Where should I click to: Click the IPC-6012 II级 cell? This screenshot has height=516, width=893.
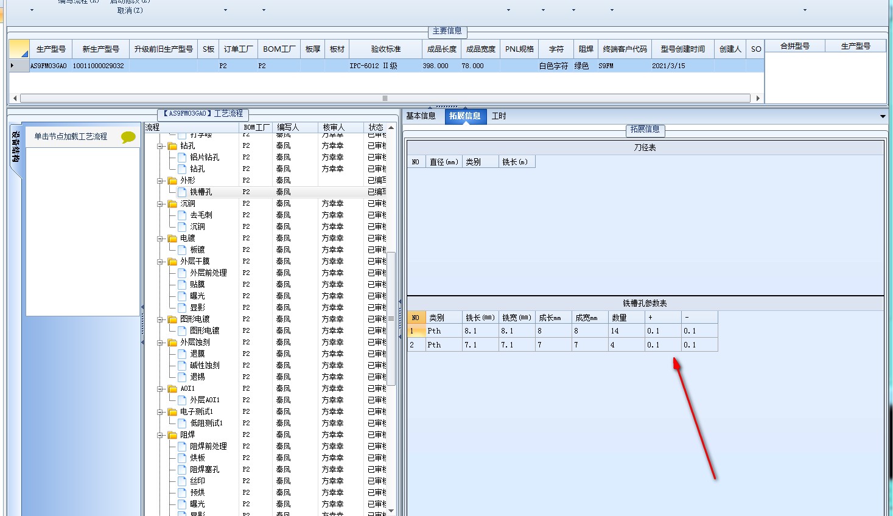[386, 66]
